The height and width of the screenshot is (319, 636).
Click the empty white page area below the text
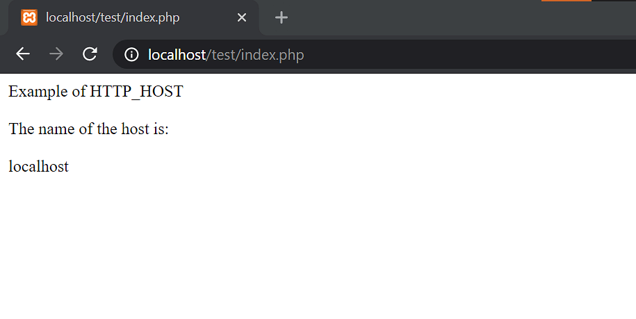click(318, 247)
